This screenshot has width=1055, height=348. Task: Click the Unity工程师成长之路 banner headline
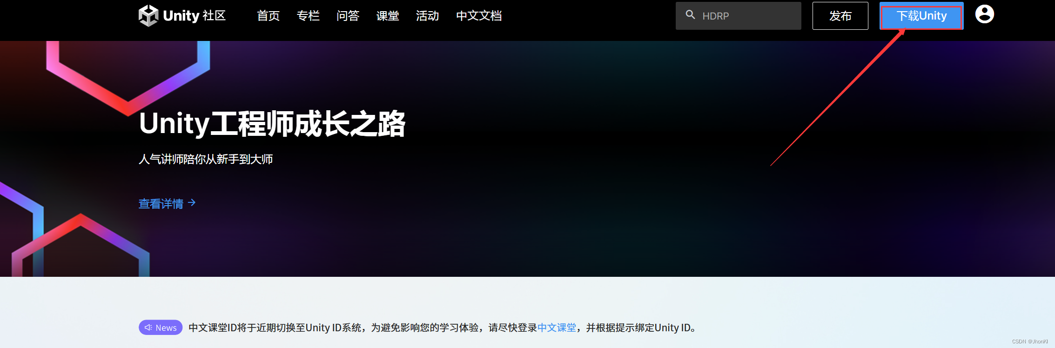click(x=272, y=124)
